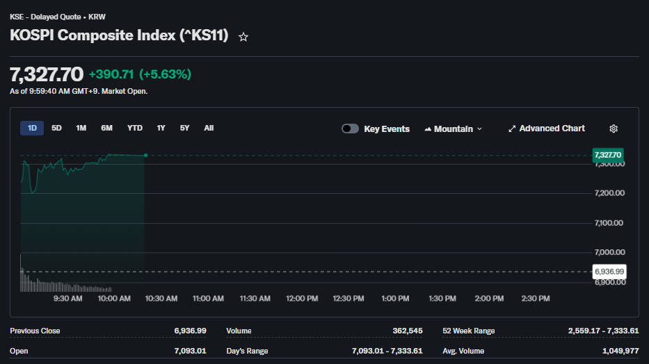Click the Open value 7,093.01

click(x=190, y=351)
